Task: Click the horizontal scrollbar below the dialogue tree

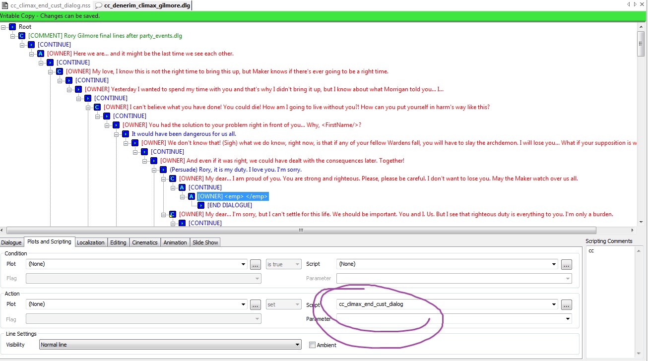Action: coord(301,231)
